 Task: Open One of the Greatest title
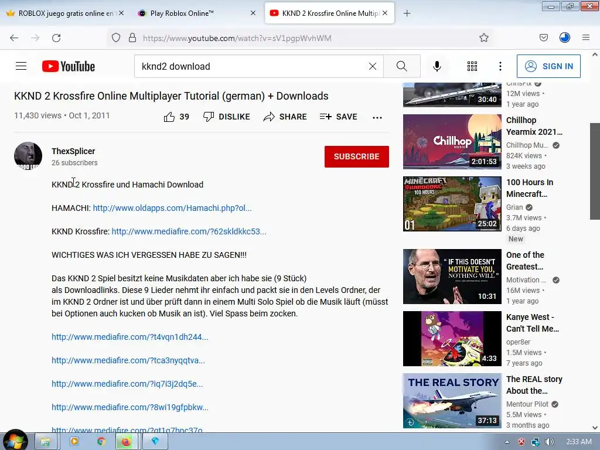tap(525, 261)
